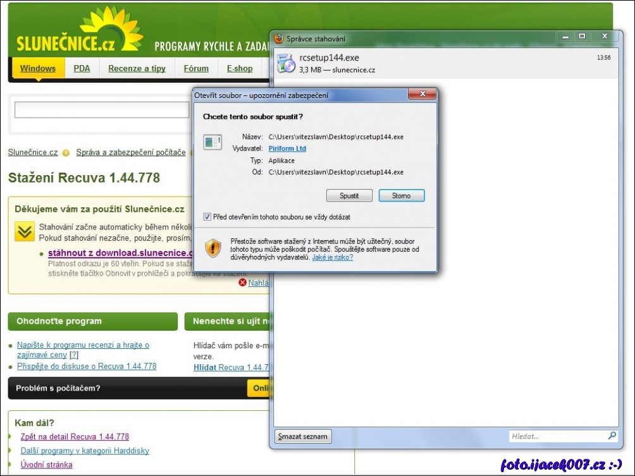Open the Windows tab on Slunečnice
The image size is (635, 476).
tap(37, 69)
